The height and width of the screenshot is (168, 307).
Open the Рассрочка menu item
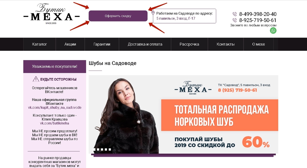coord(189,44)
